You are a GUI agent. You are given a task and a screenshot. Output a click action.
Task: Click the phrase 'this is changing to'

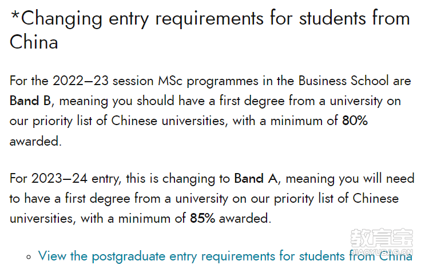pos(178,179)
